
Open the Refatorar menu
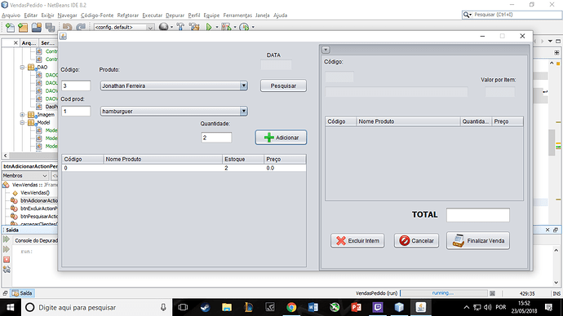pos(128,15)
